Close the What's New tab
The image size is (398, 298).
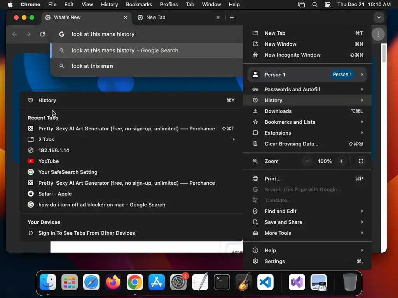(126, 17)
